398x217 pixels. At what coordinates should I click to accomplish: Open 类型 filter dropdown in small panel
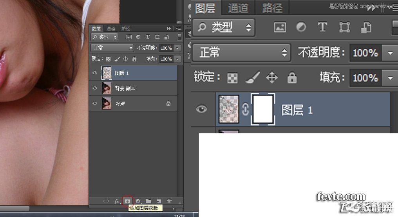point(104,37)
